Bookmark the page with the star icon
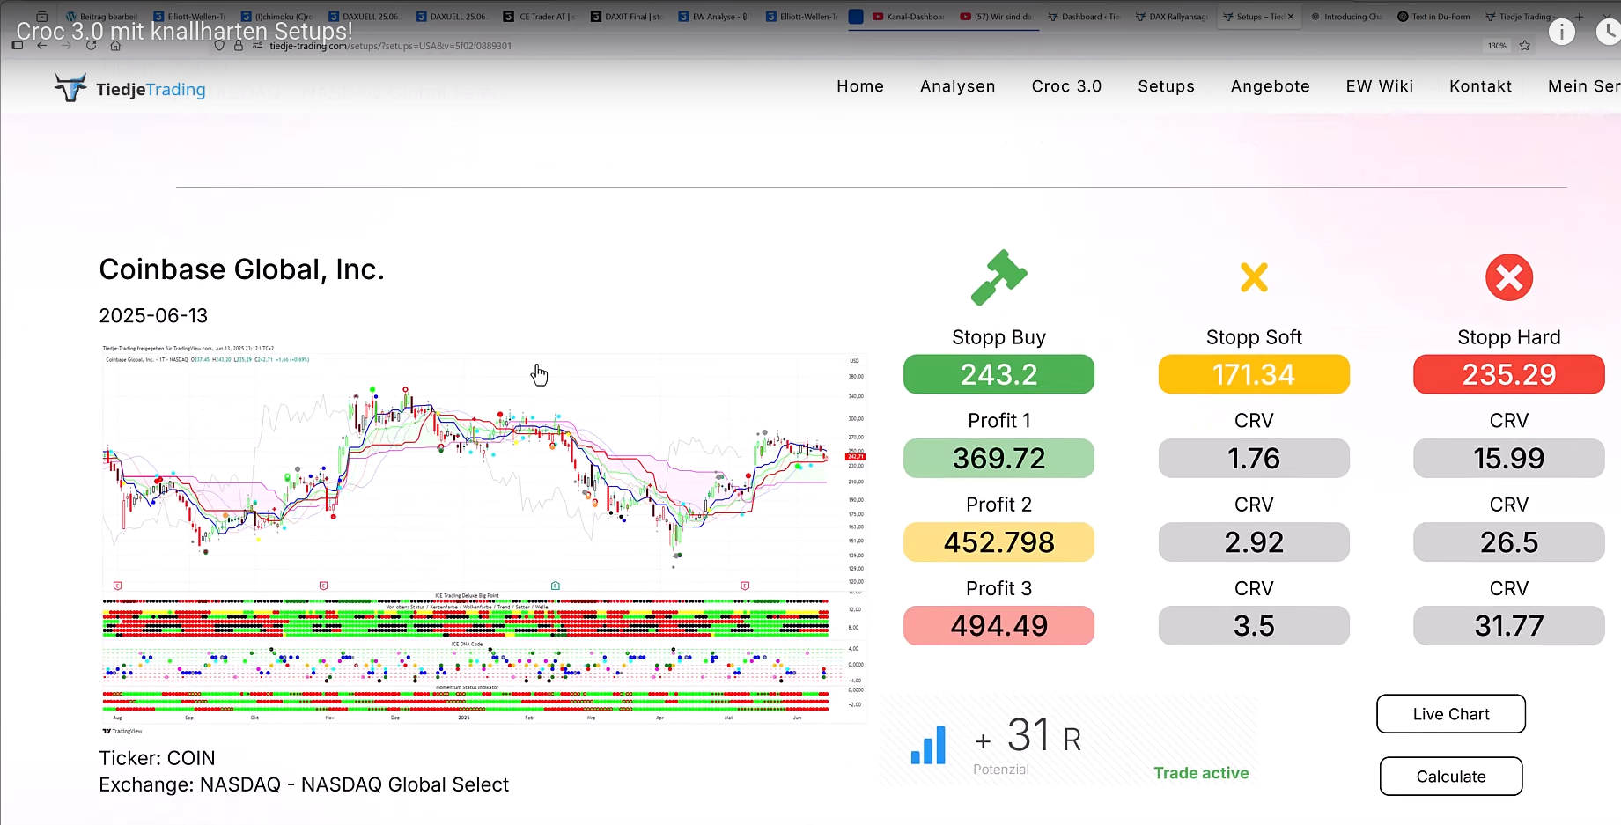This screenshot has height=825, width=1621. [x=1525, y=46]
